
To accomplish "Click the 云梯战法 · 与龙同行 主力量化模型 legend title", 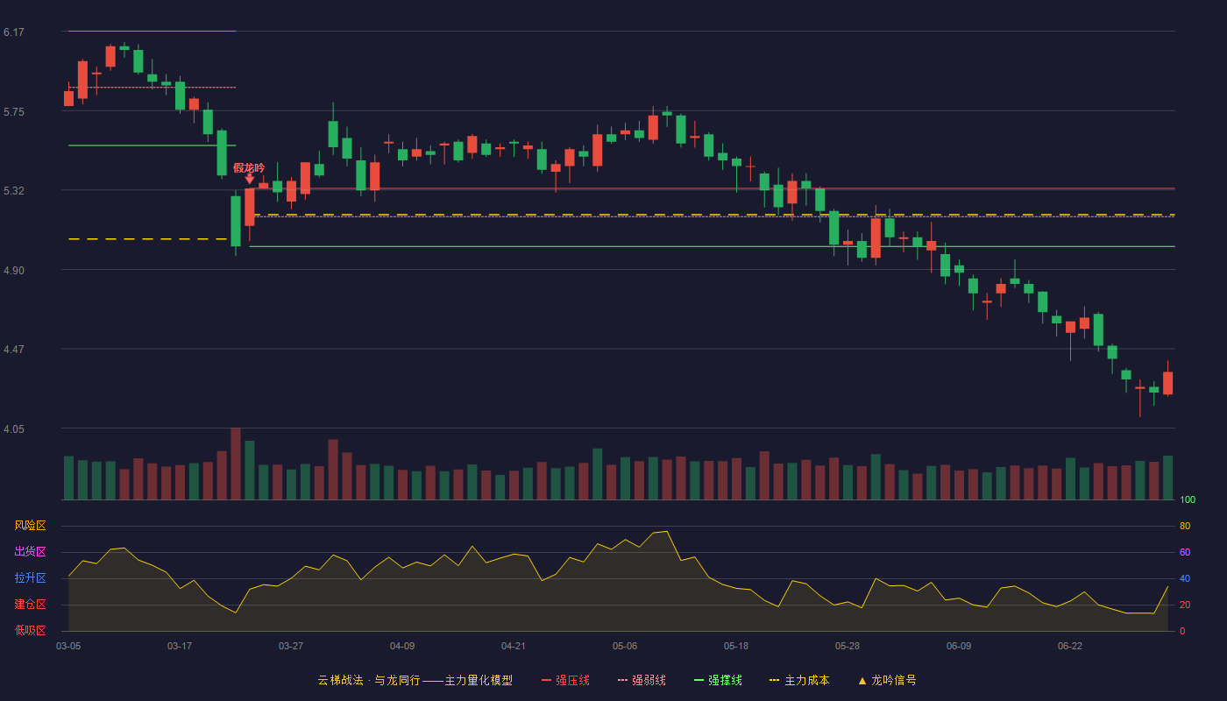I will pyautogui.click(x=415, y=680).
